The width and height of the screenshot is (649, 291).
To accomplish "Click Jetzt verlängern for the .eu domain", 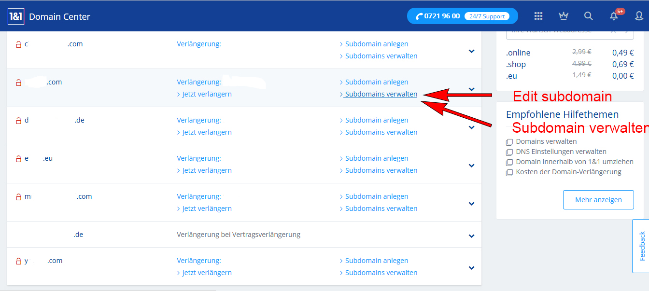I will (x=207, y=170).
